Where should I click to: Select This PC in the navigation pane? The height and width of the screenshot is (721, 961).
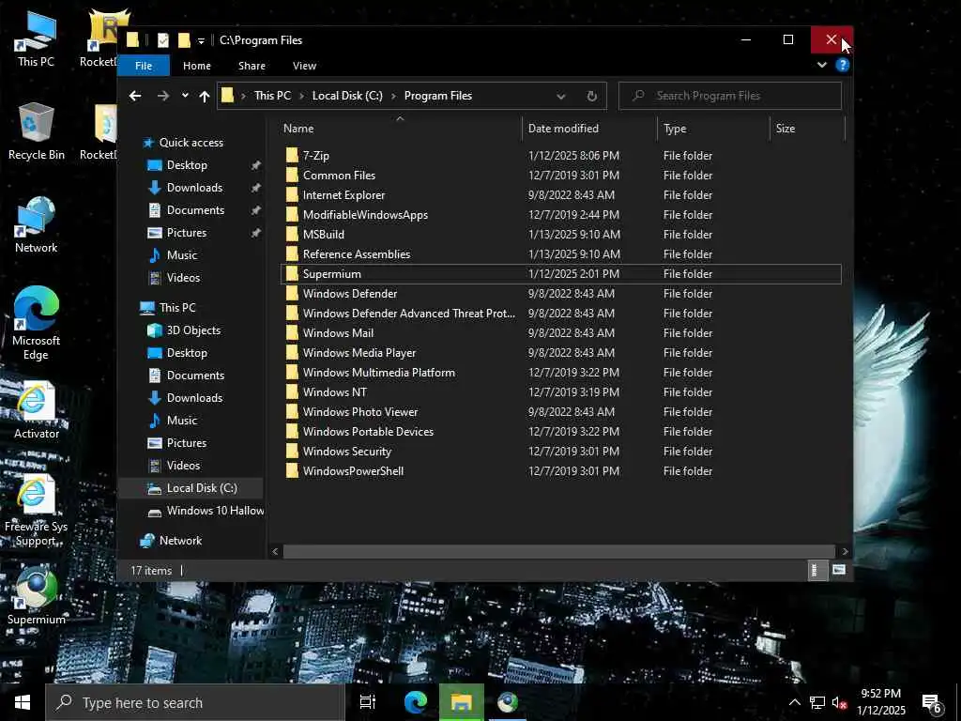177,308
